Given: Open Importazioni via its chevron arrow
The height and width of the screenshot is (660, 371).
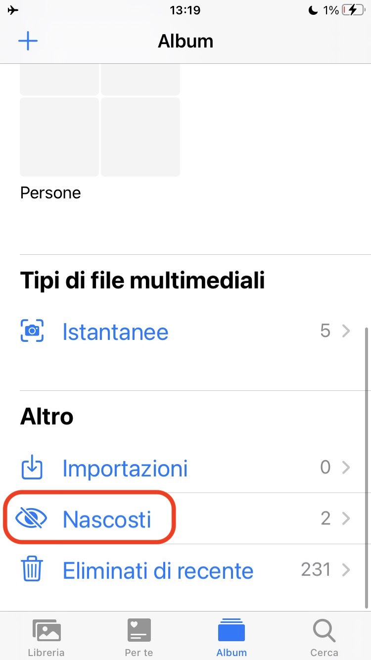Looking at the screenshot, I should 346,468.
